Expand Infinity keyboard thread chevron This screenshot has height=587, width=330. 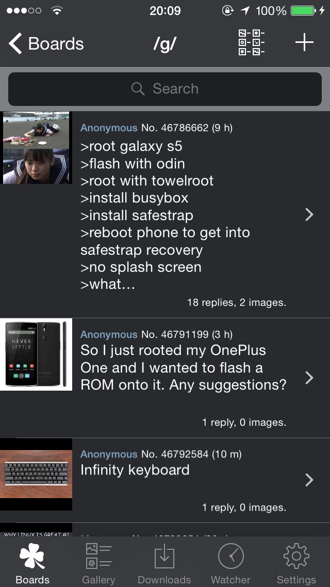(x=309, y=480)
